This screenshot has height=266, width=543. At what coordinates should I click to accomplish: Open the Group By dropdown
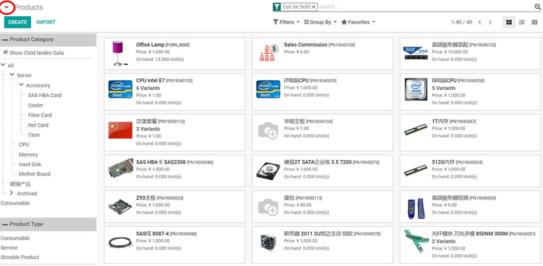tap(320, 22)
